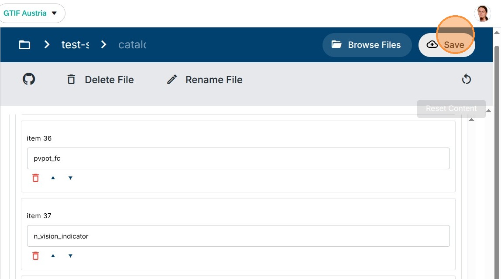This screenshot has width=501, height=279.
Task: Click Delete File in toolbar
Action: point(100,80)
